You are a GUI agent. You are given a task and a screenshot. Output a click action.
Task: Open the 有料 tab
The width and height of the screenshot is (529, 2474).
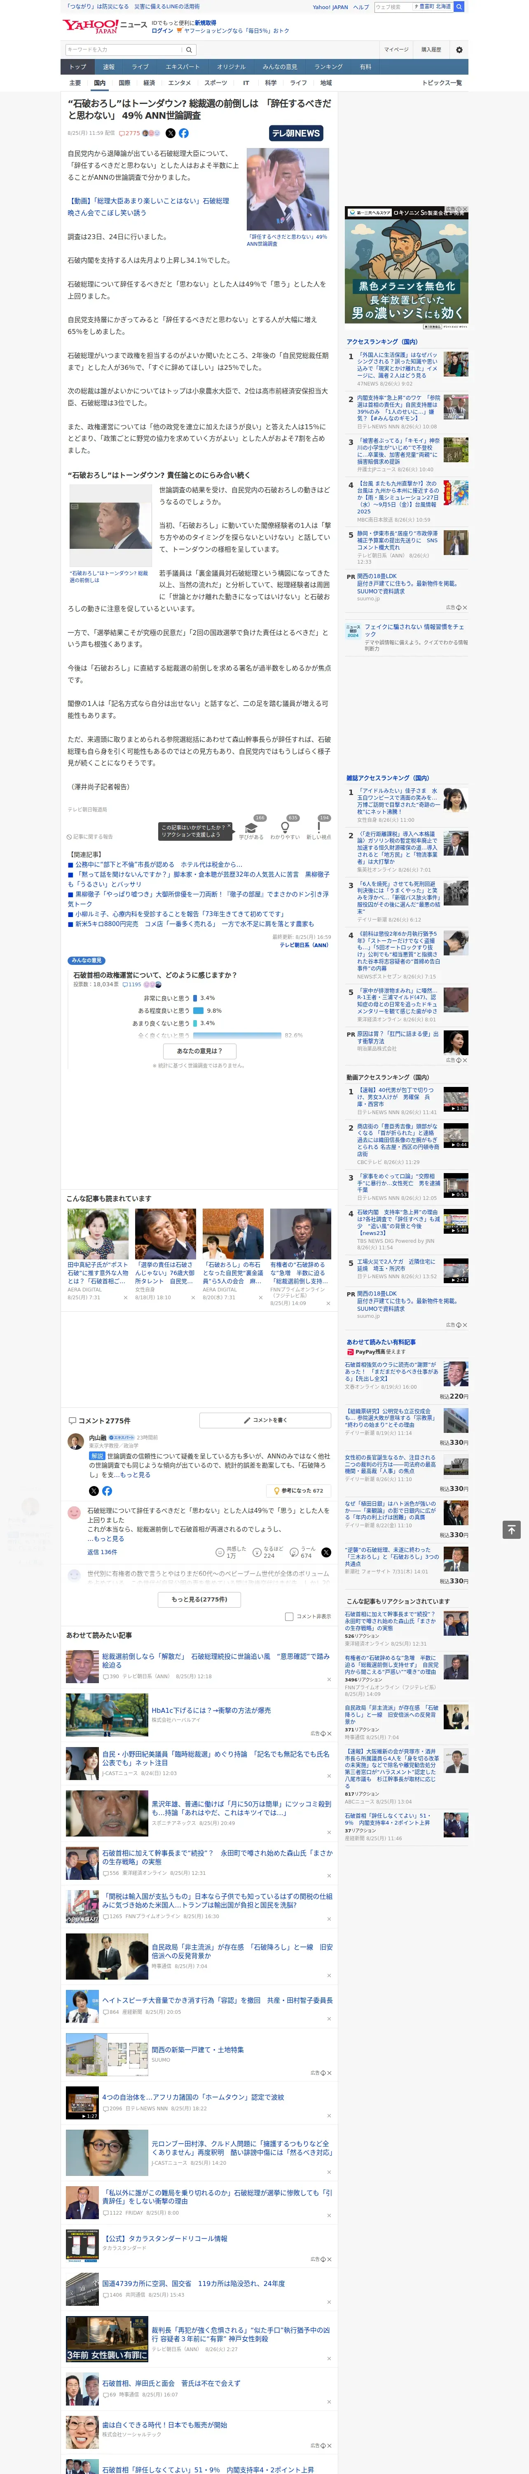tap(365, 67)
